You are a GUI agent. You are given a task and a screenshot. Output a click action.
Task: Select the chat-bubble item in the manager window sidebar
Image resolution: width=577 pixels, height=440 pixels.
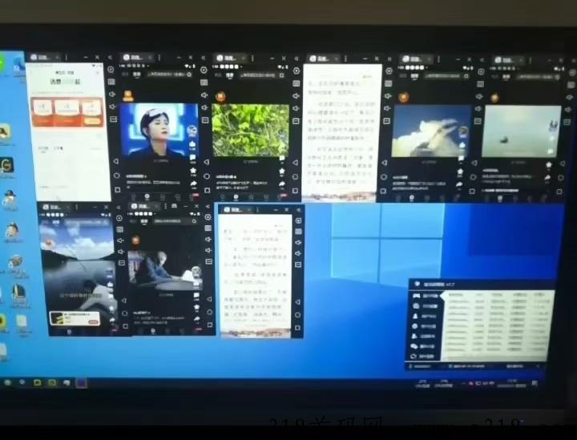pyautogui.click(x=414, y=346)
